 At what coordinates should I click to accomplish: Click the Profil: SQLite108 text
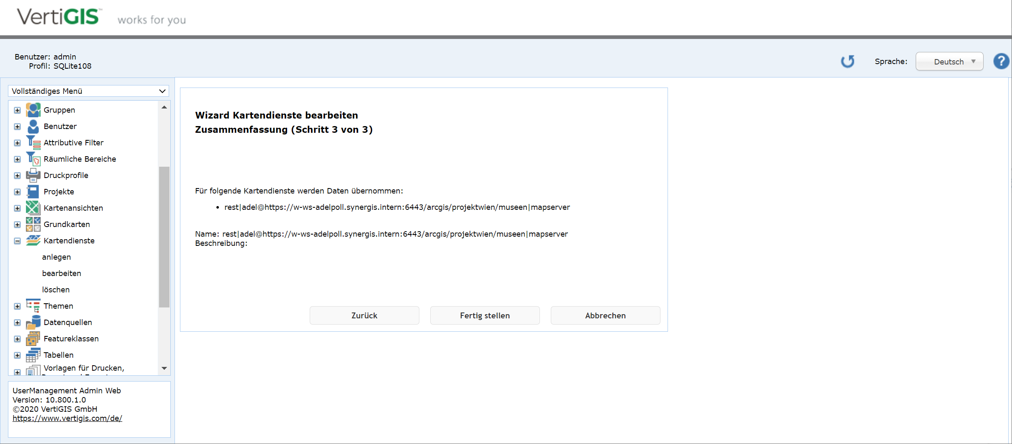[60, 66]
